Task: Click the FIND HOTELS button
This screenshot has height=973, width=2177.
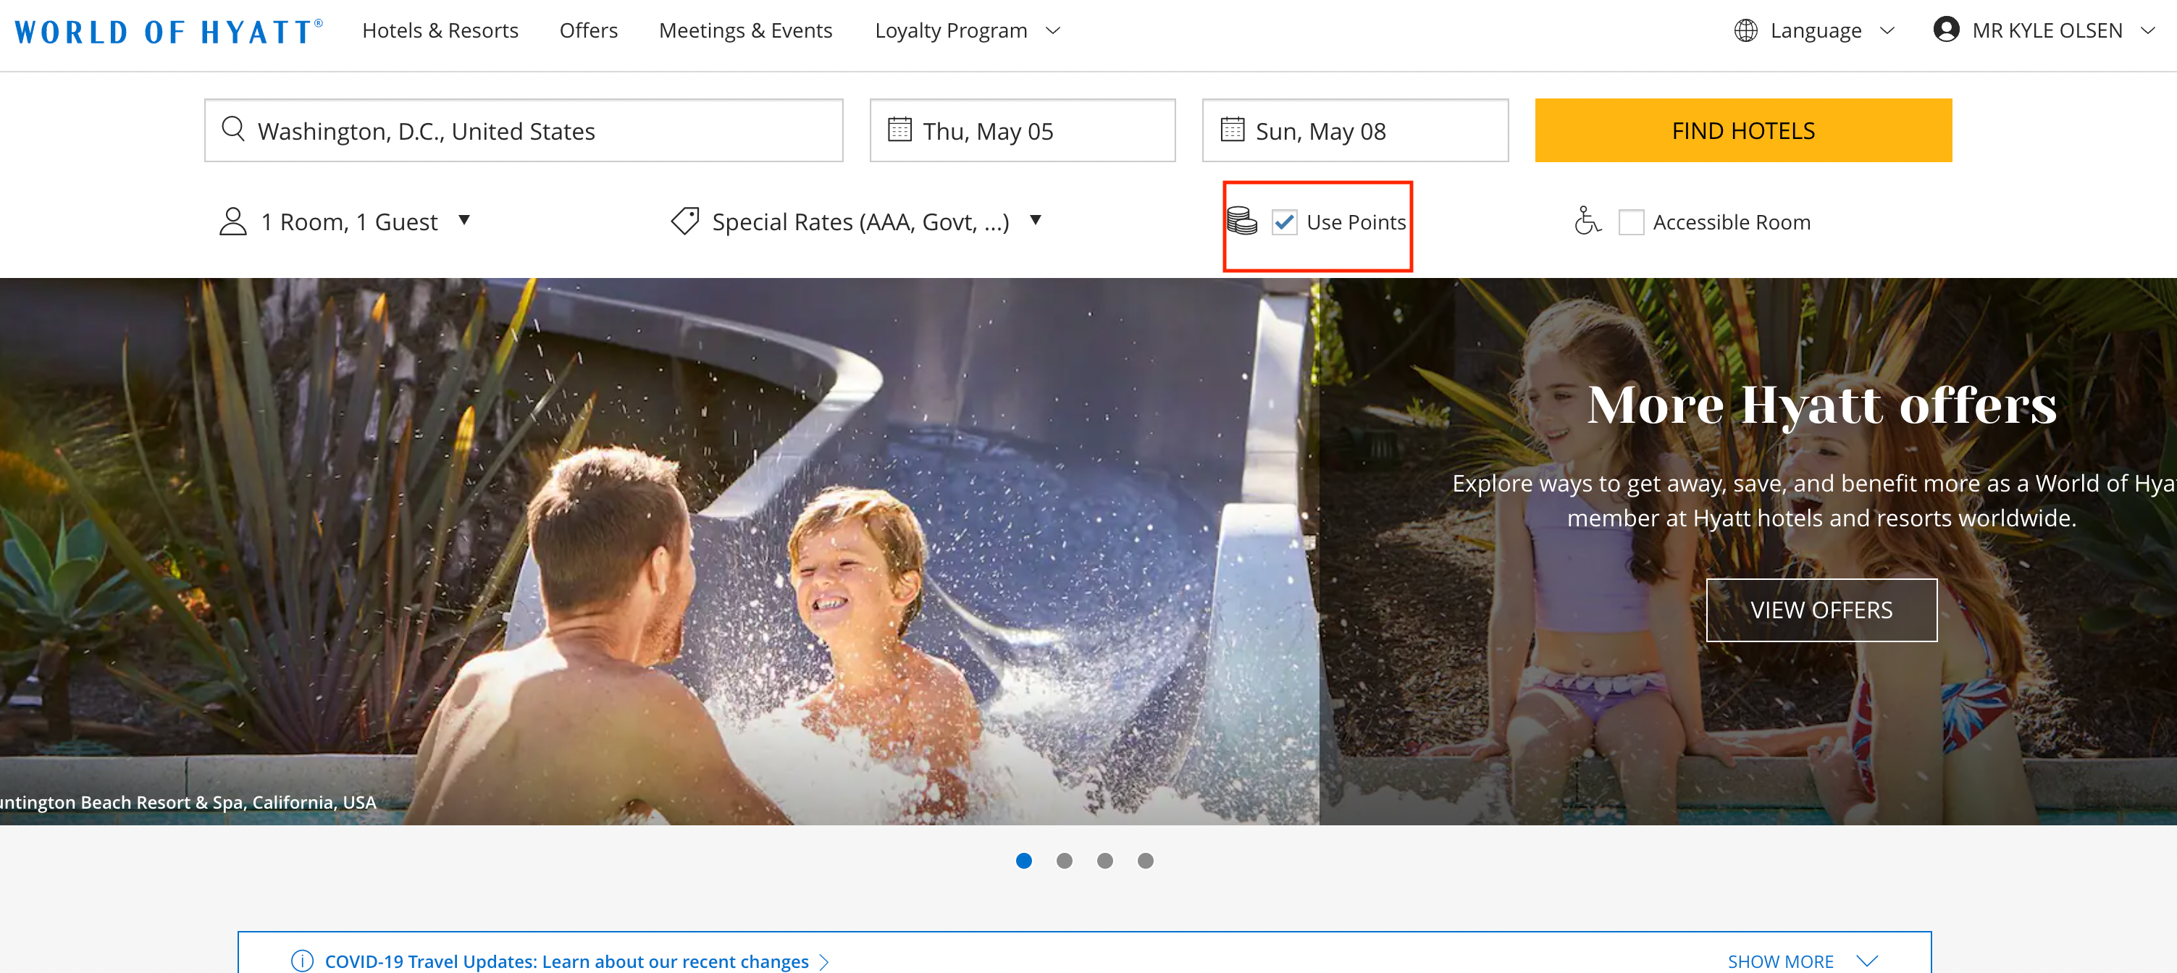Action: click(x=1742, y=130)
